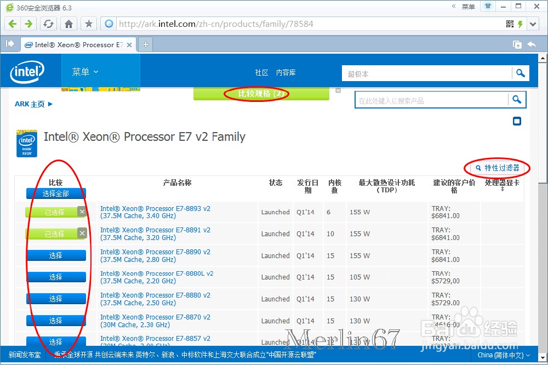Expand the address bar dropdown arrow

click(533, 24)
